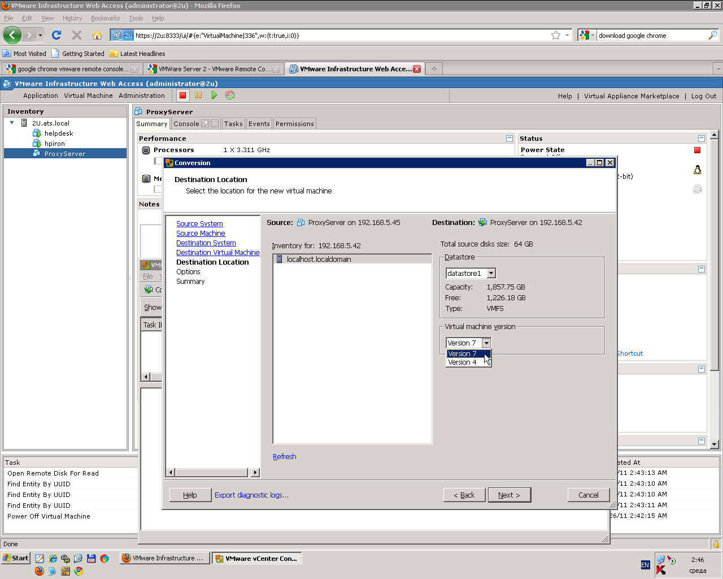The height and width of the screenshot is (579, 723).
Task: Open the Firefox History menu
Action: [x=72, y=18]
